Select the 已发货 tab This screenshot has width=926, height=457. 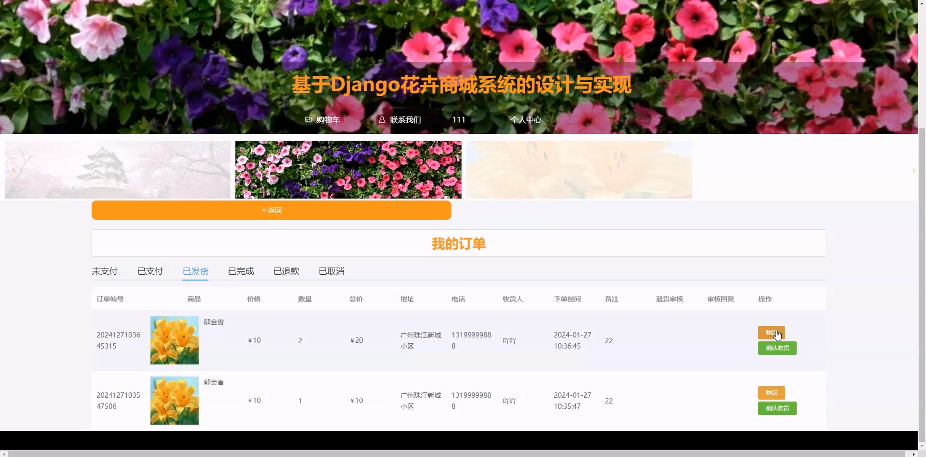coord(195,271)
